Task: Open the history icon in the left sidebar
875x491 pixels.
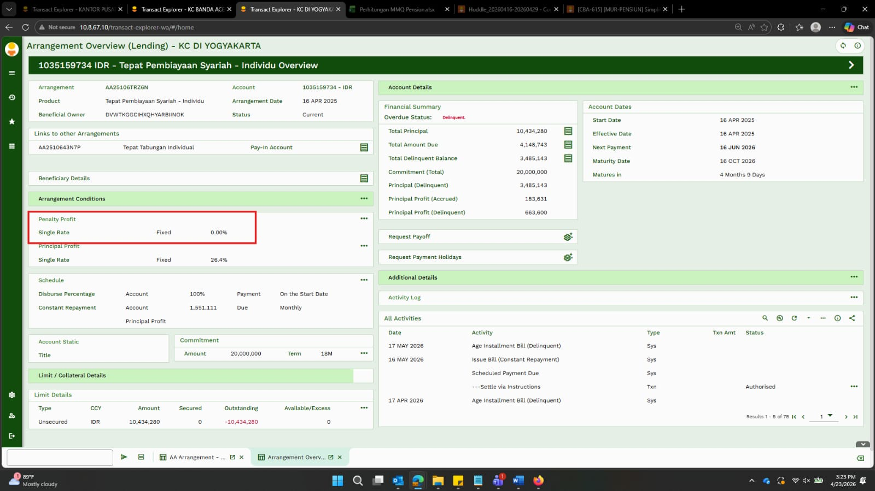Action: click(11, 97)
